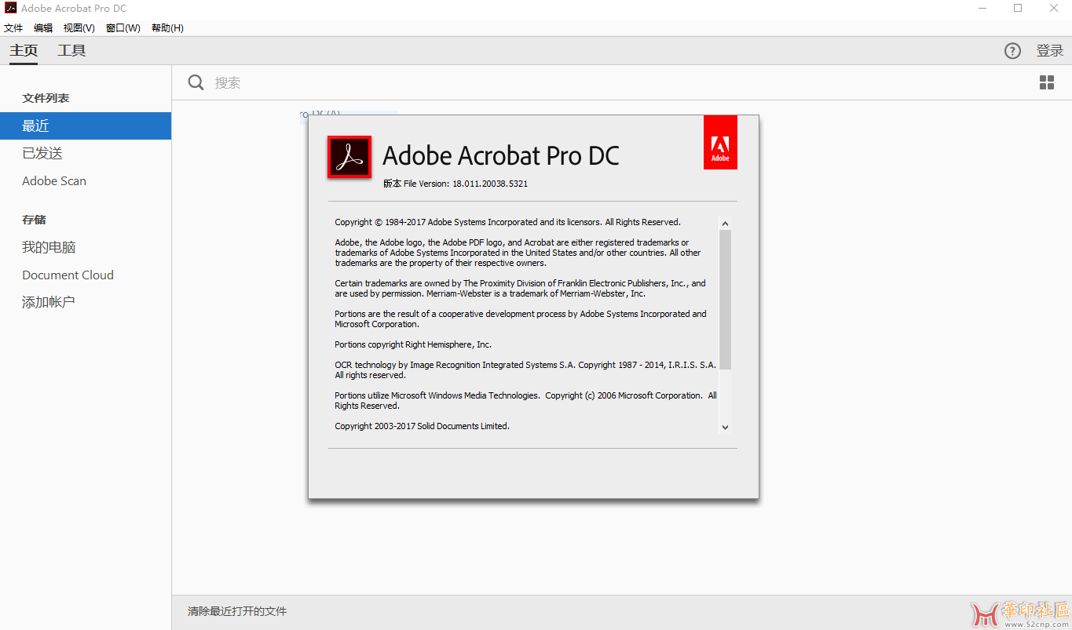The width and height of the screenshot is (1072, 630).
Task: Click the search magnifier icon
Action: pos(196,82)
